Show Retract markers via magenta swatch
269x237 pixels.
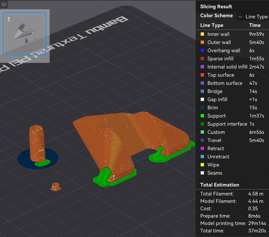[x=202, y=149]
